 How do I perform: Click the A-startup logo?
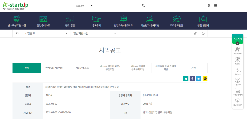point(15,6)
